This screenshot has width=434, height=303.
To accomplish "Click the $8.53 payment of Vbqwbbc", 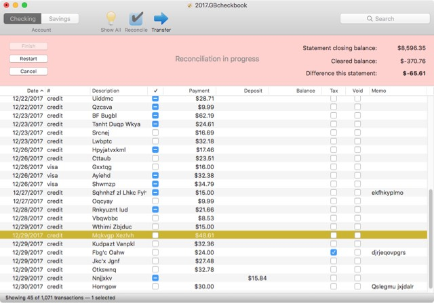I will (206, 218).
